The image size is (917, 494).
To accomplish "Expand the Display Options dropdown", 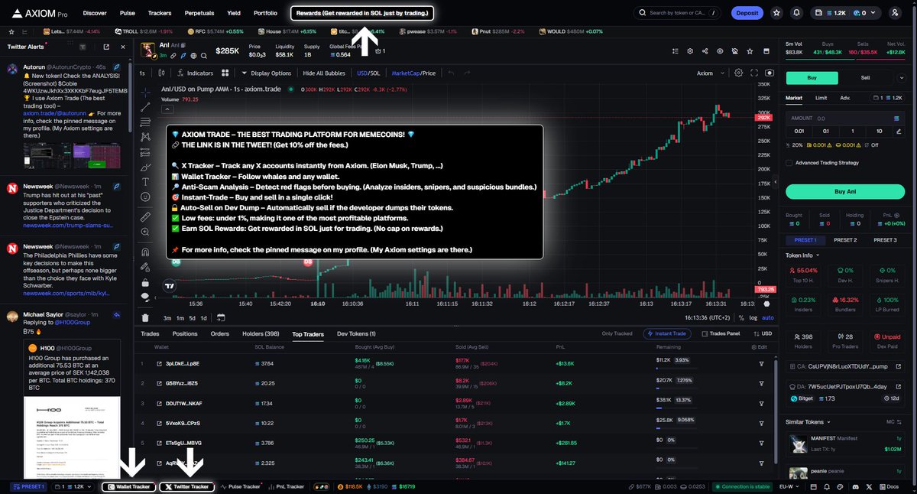I will (266, 73).
